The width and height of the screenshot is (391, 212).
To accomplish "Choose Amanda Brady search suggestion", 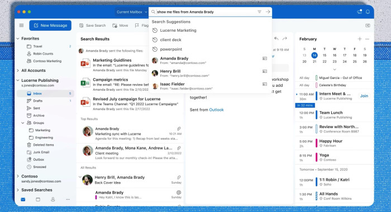I will click(x=210, y=61).
